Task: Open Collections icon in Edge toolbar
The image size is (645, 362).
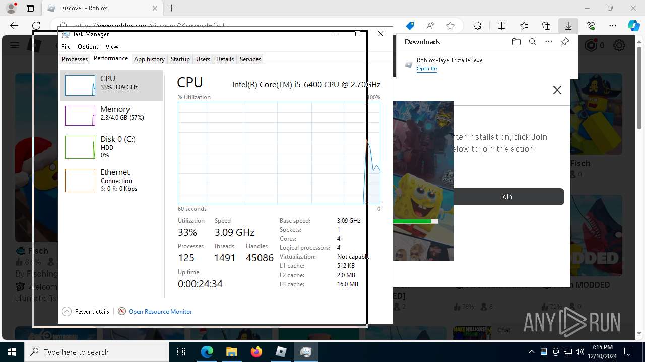Action: coord(546,26)
